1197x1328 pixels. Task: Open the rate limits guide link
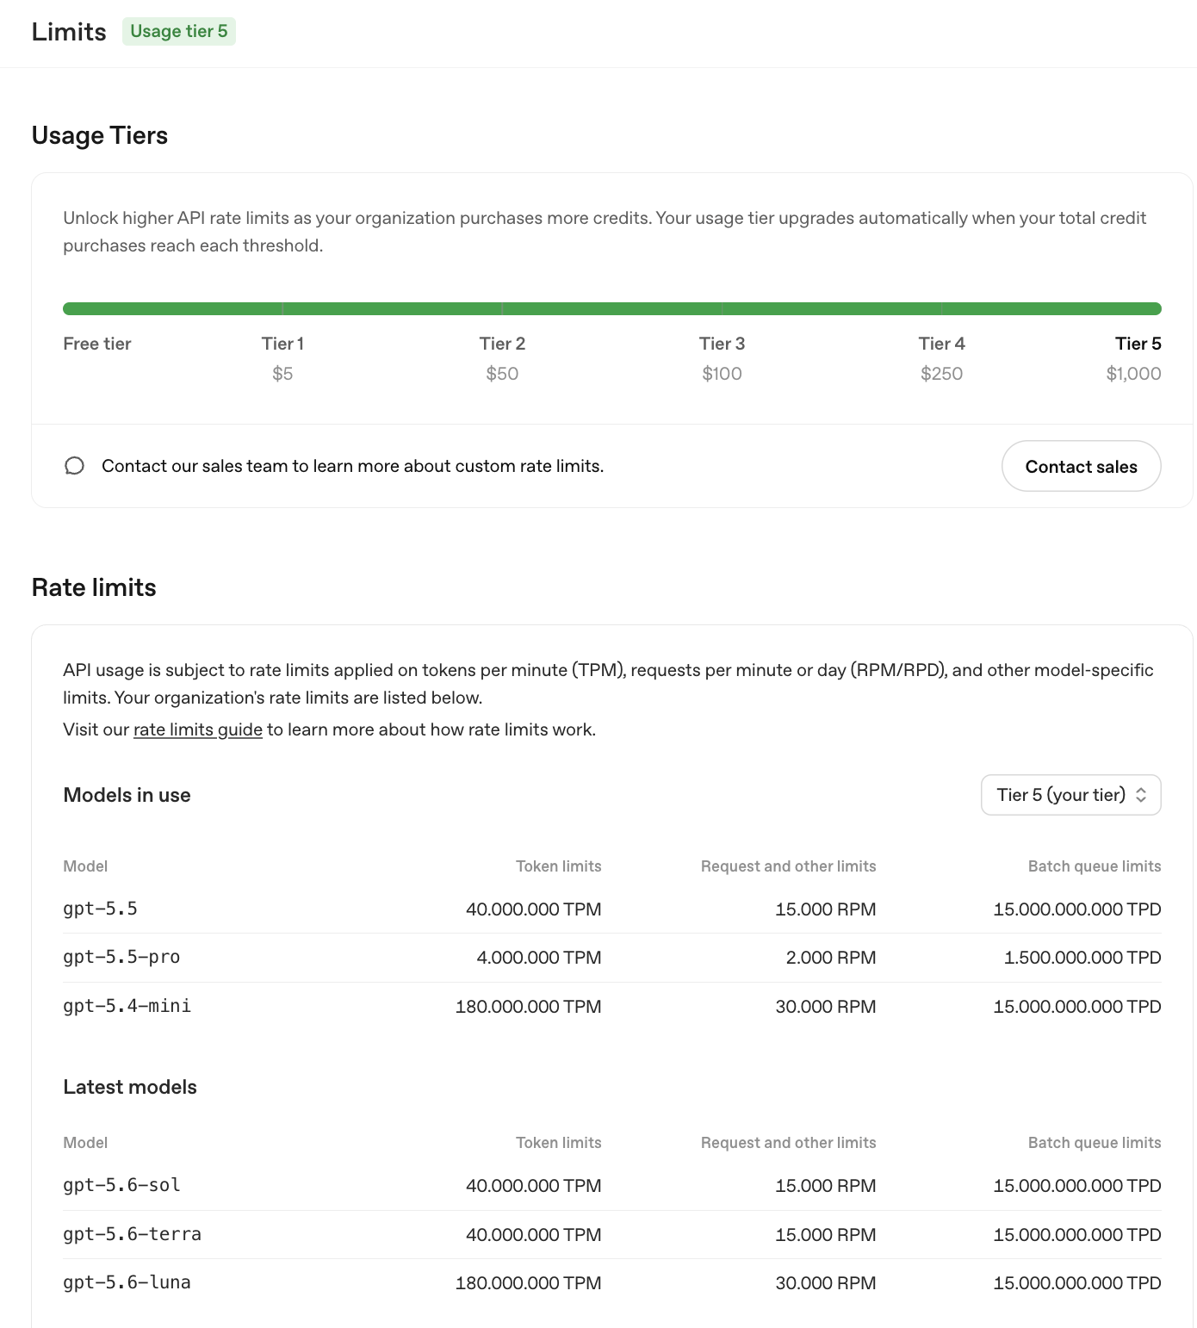tap(198, 729)
